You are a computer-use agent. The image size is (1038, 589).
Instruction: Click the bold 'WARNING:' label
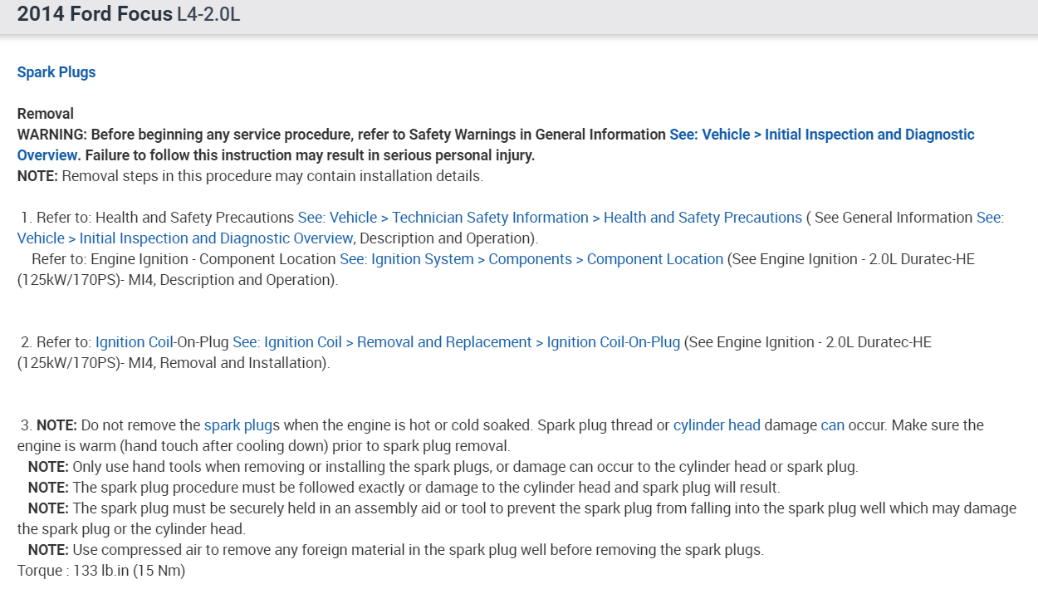[52, 135]
